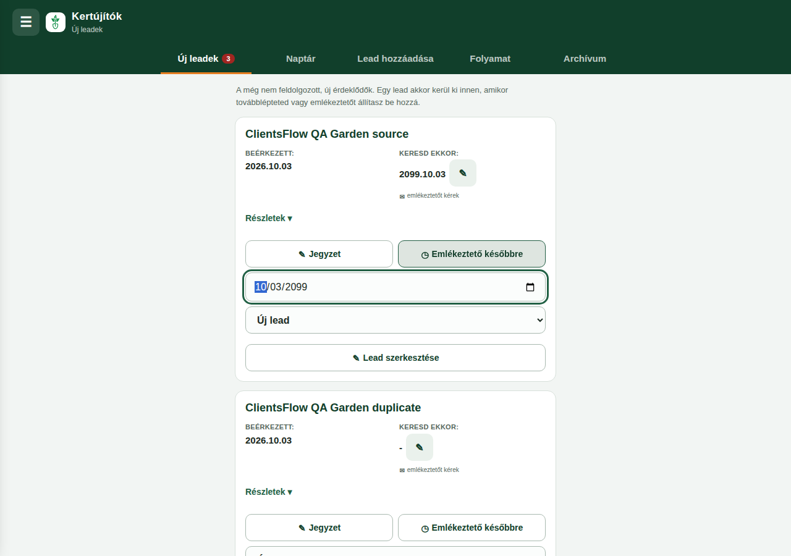Go to the Folyamat tab
Screen dimensions: 791x556
tap(490, 59)
